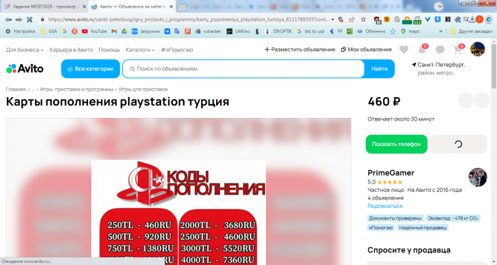Open the 'btc to usd' bookmark
Viewport: 497px width, 265px height.
[311, 31]
